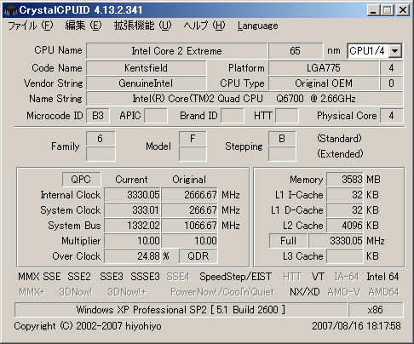The image size is (414, 344).
Task: Click the L1 I-Cache value field
Action: [x=345, y=195]
